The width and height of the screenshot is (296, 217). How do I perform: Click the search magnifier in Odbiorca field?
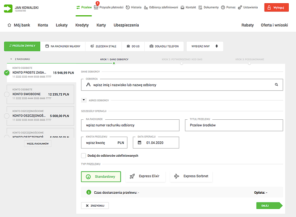(276, 85)
